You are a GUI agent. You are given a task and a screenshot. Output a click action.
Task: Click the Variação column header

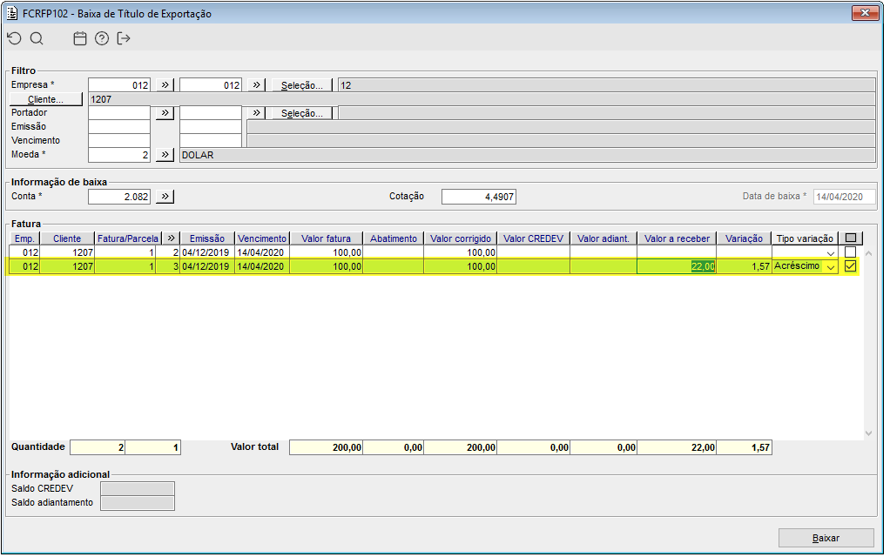[744, 238]
